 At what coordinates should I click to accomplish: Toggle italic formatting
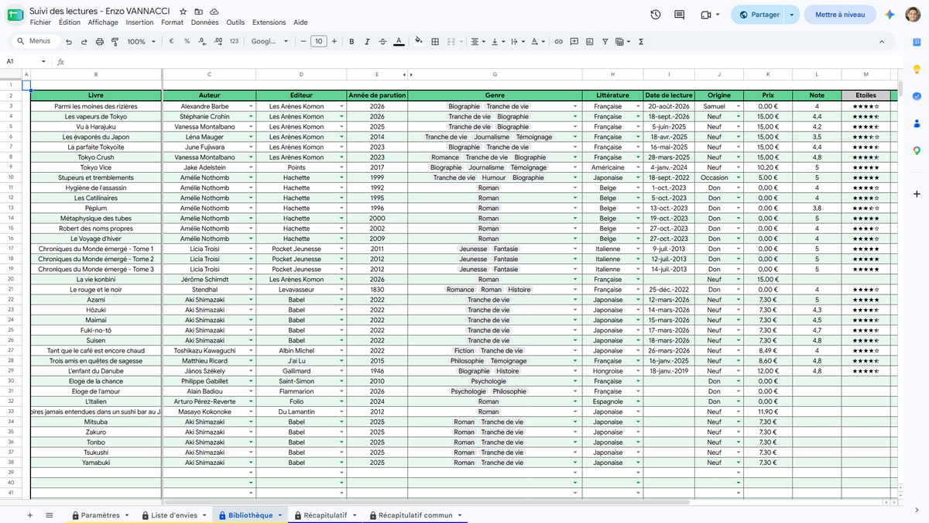click(x=367, y=42)
